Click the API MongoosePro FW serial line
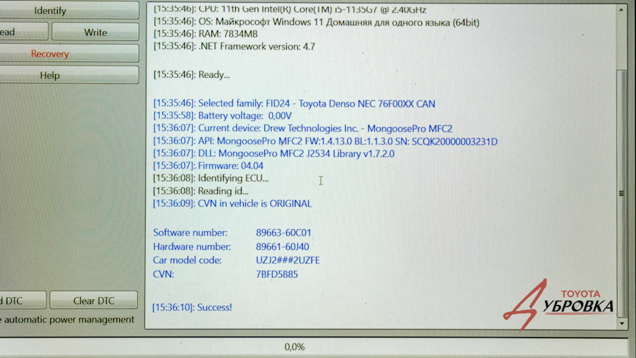The image size is (636, 358). tap(325, 142)
